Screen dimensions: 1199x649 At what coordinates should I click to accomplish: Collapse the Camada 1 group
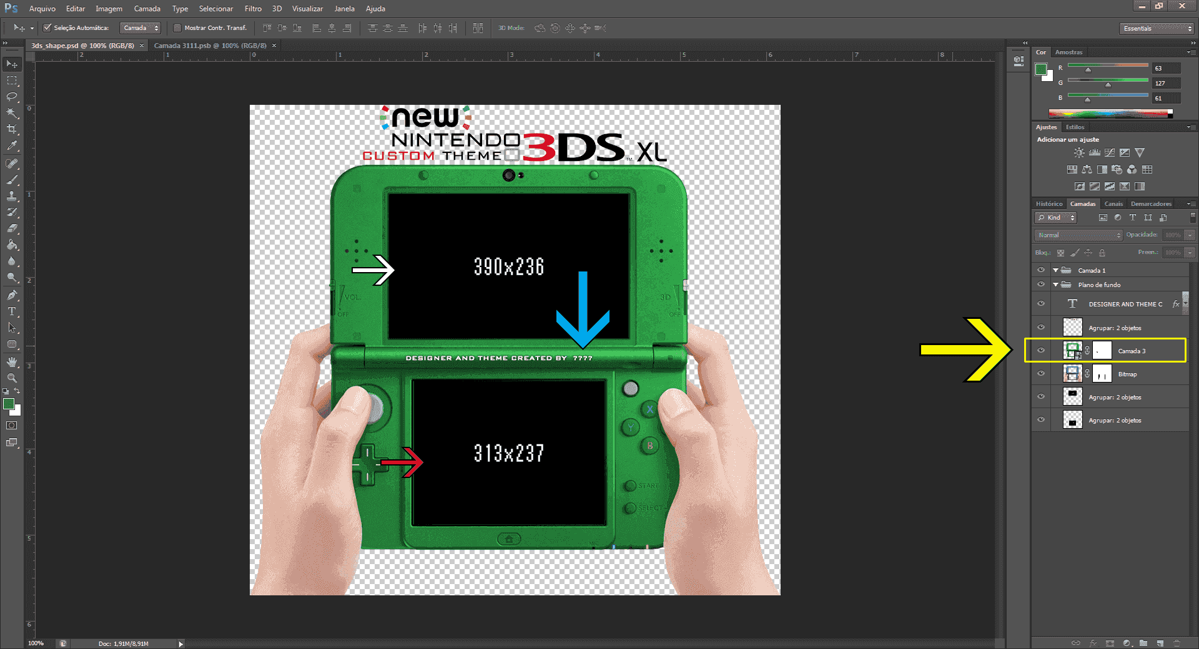point(1056,270)
